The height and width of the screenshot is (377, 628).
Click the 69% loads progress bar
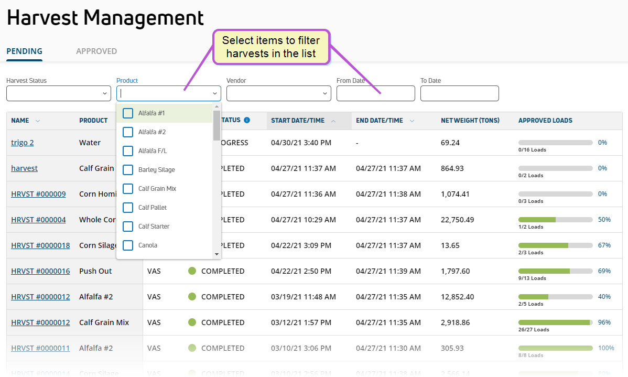coord(556,271)
